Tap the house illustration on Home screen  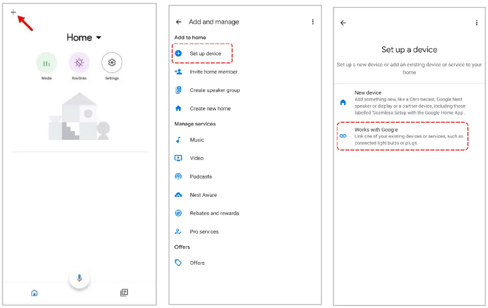pos(79,116)
